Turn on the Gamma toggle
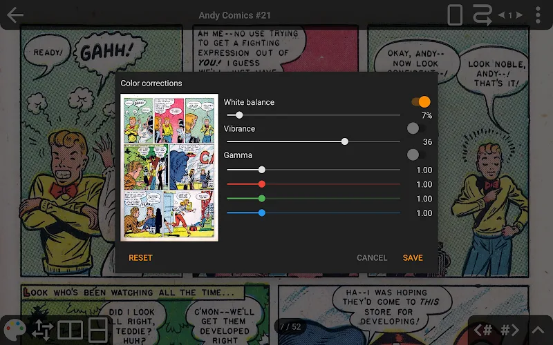 tap(415, 155)
